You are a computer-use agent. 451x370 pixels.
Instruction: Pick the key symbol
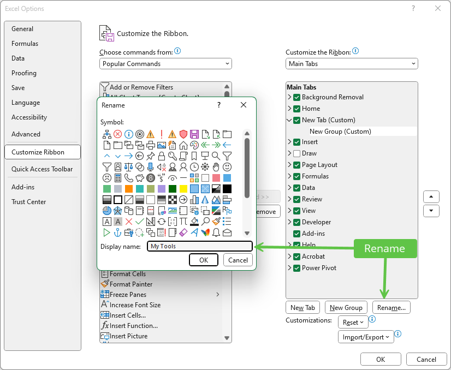[x=173, y=156]
